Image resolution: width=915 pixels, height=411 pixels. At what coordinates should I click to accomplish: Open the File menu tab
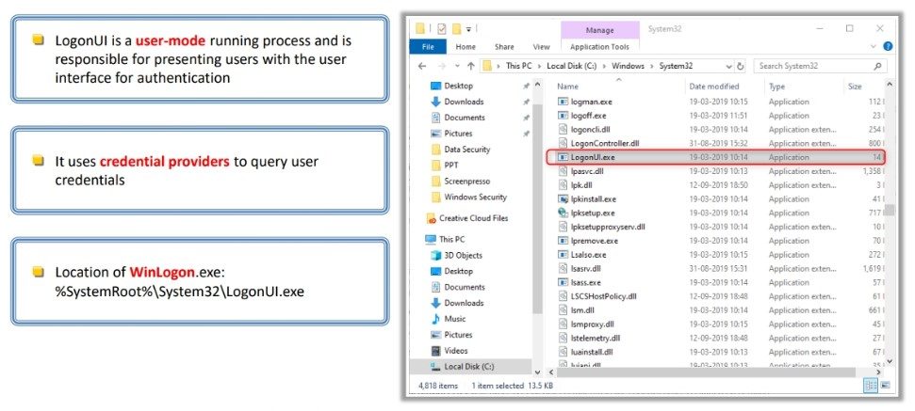pyautogui.click(x=428, y=47)
